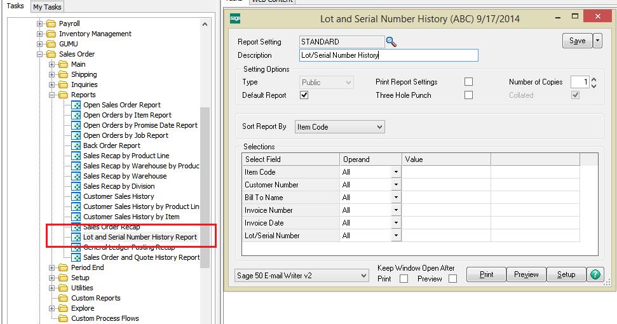Click the Payroll folder icon
Viewport: 617px width, 324px height.
coord(51,24)
